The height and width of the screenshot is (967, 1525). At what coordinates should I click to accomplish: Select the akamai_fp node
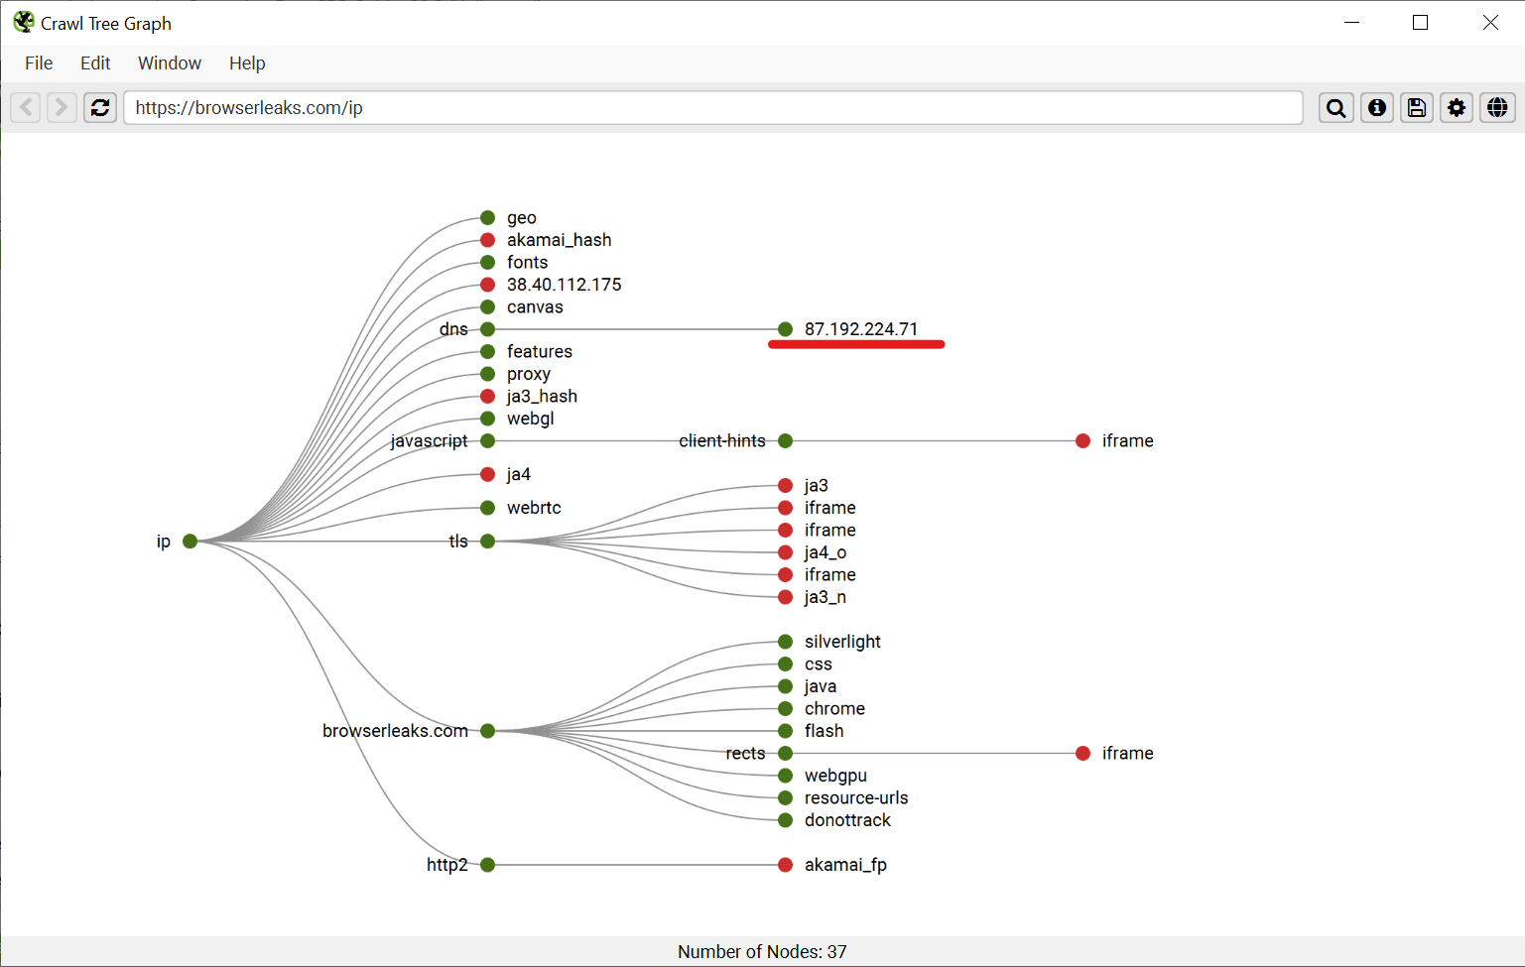pos(785,865)
